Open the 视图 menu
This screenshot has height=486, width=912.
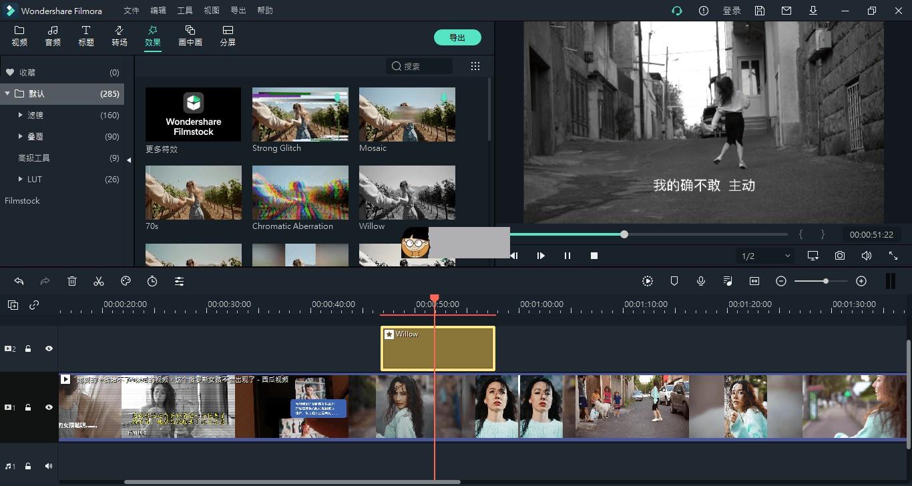212,11
